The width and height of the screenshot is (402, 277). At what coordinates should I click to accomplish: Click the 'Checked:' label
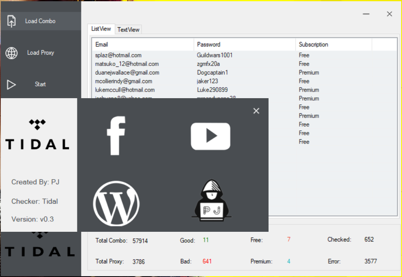tap(339, 240)
